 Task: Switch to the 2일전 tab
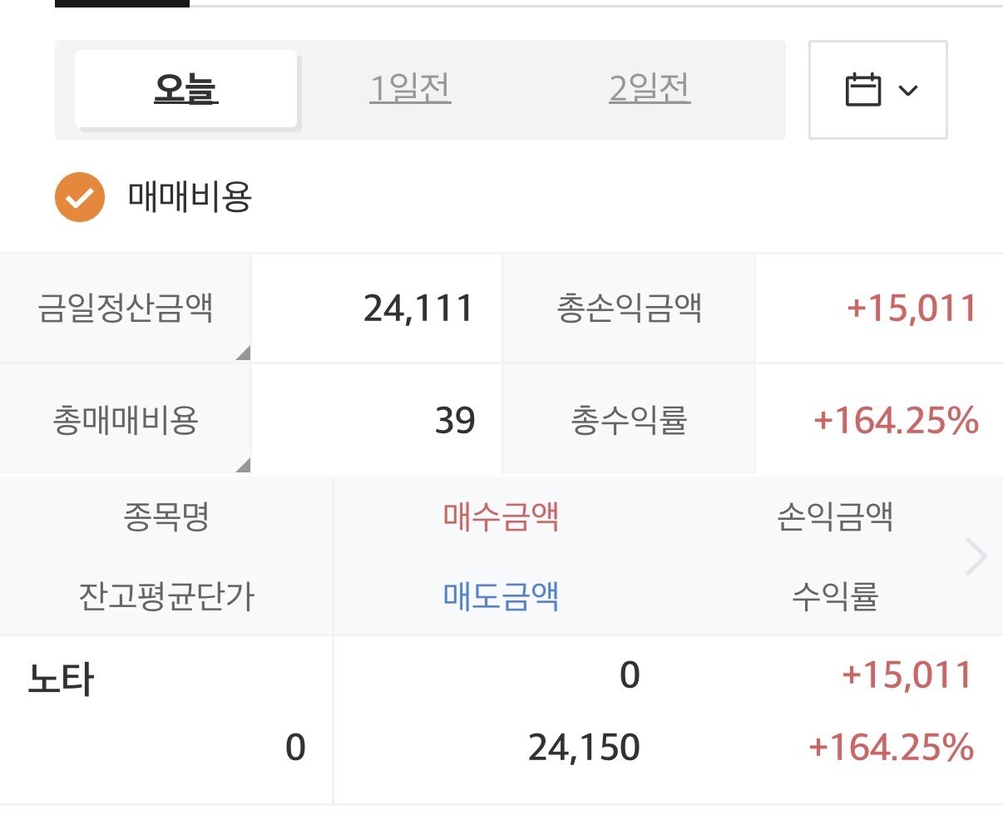[650, 88]
